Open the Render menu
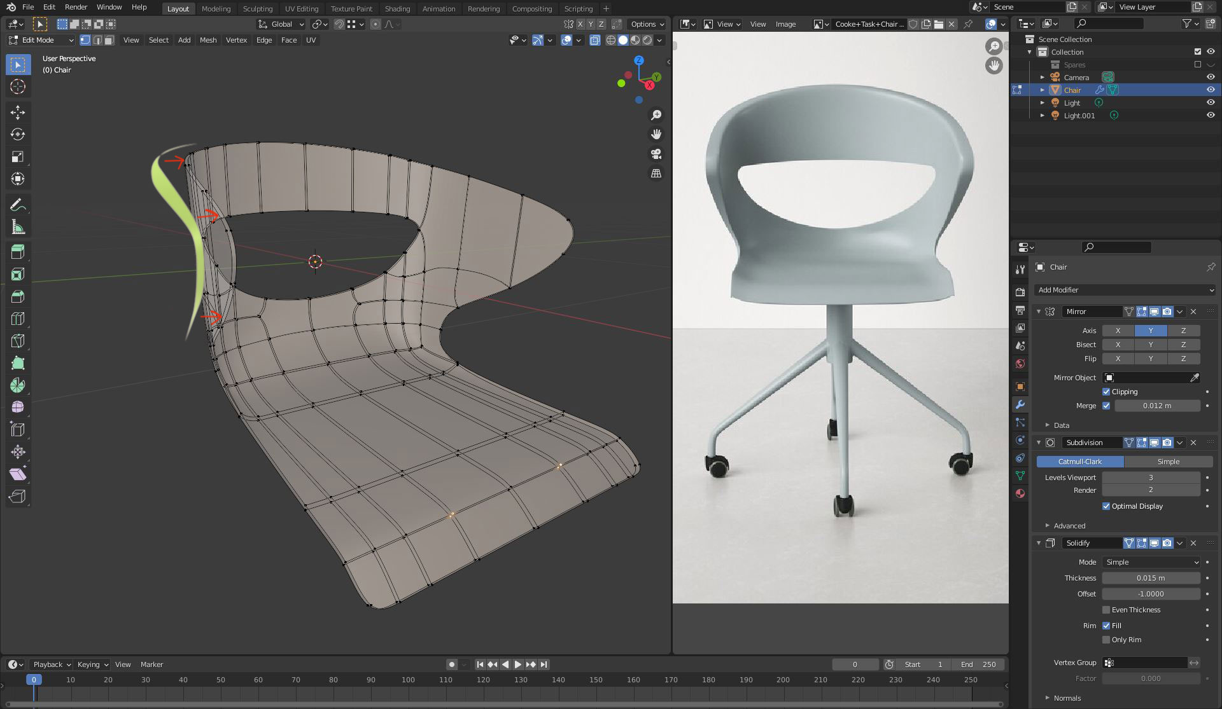The width and height of the screenshot is (1222, 709). pos(76,7)
